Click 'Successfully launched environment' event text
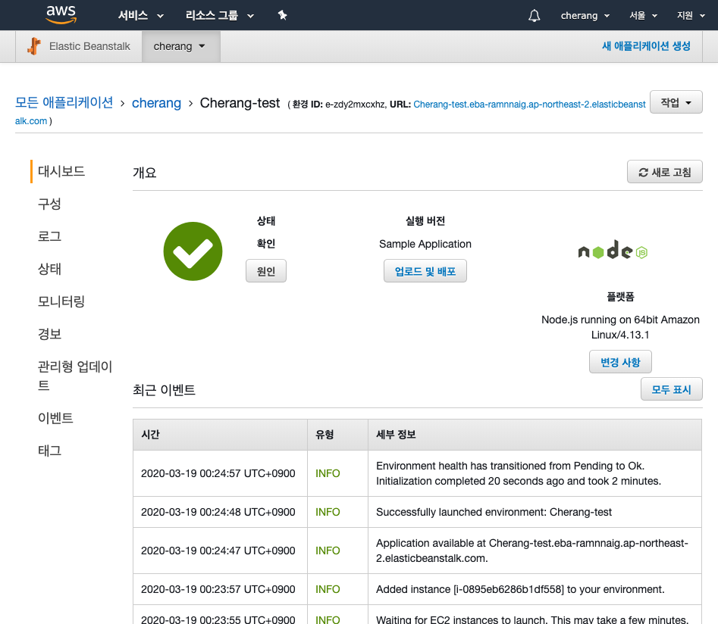 494,512
